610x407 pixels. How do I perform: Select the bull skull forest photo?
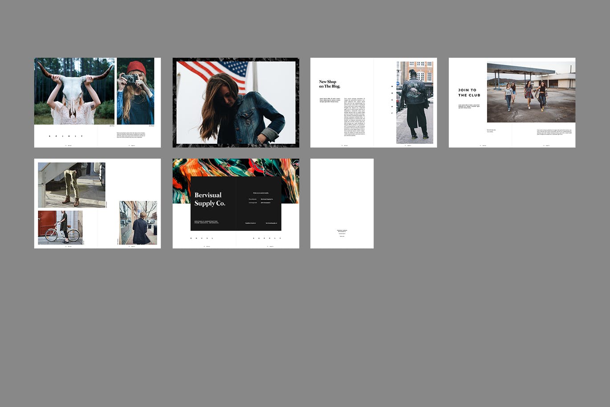[74, 91]
